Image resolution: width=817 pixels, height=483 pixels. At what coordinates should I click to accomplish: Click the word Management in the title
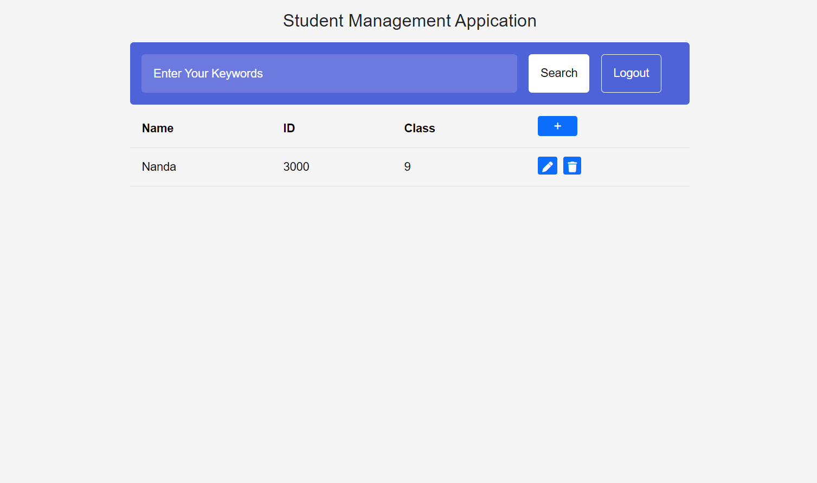400,21
